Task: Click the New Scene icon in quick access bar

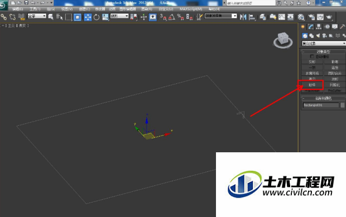Action: click(x=13, y=3)
